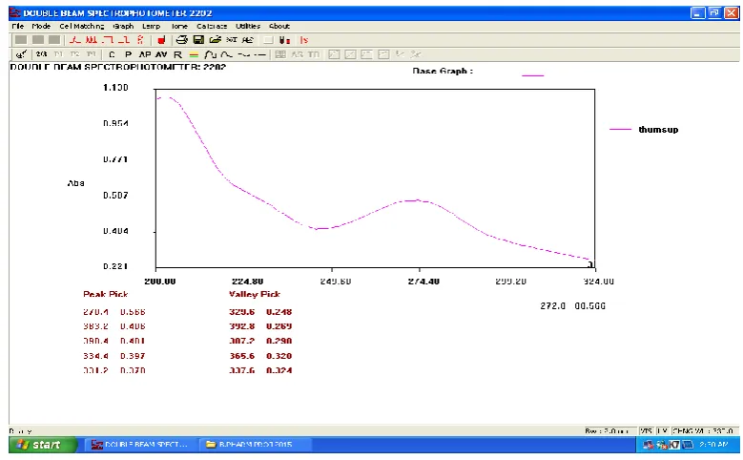Viewport: 743px width, 460px height.
Task: Open the Graph menu
Action: pos(123,26)
